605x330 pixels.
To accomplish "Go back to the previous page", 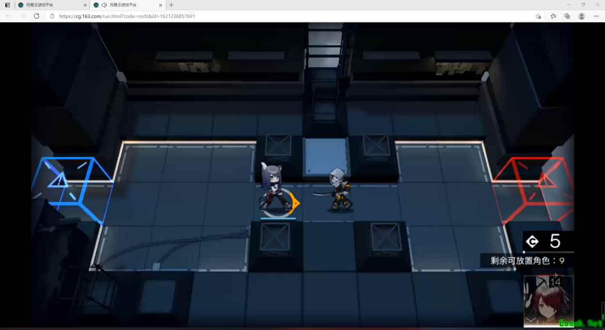I will click(x=9, y=16).
